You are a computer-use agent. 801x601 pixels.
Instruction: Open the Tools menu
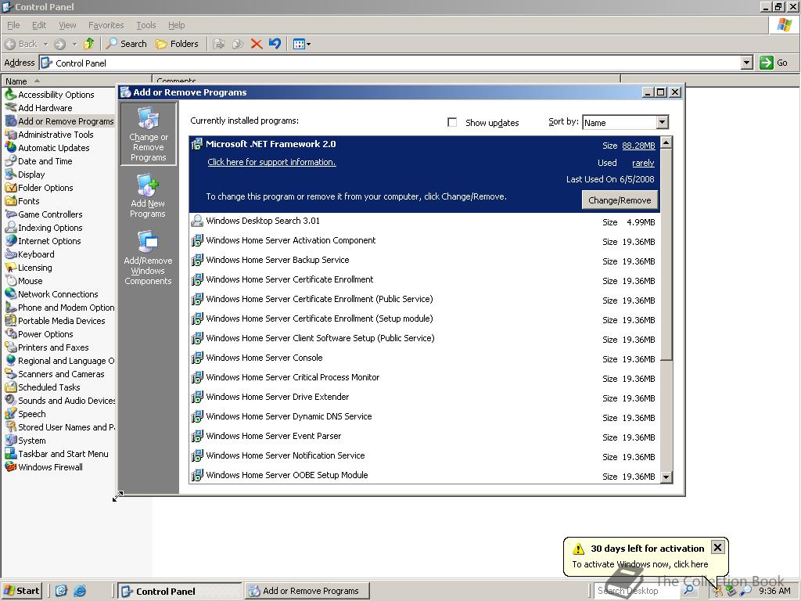[145, 25]
